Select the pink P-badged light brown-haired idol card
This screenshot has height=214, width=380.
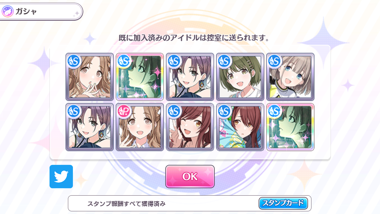[x=140, y=127]
